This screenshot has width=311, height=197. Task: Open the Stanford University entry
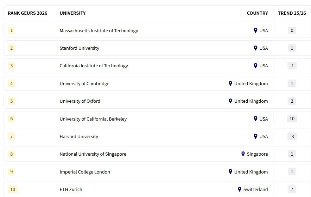coord(80,48)
